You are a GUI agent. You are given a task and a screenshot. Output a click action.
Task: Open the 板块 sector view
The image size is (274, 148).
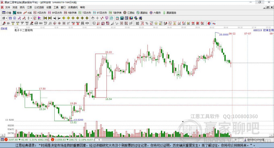(17, 13)
